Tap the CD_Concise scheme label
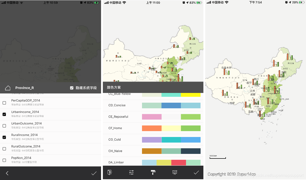Viewport: 306px width, 180px height. pos(117,105)
